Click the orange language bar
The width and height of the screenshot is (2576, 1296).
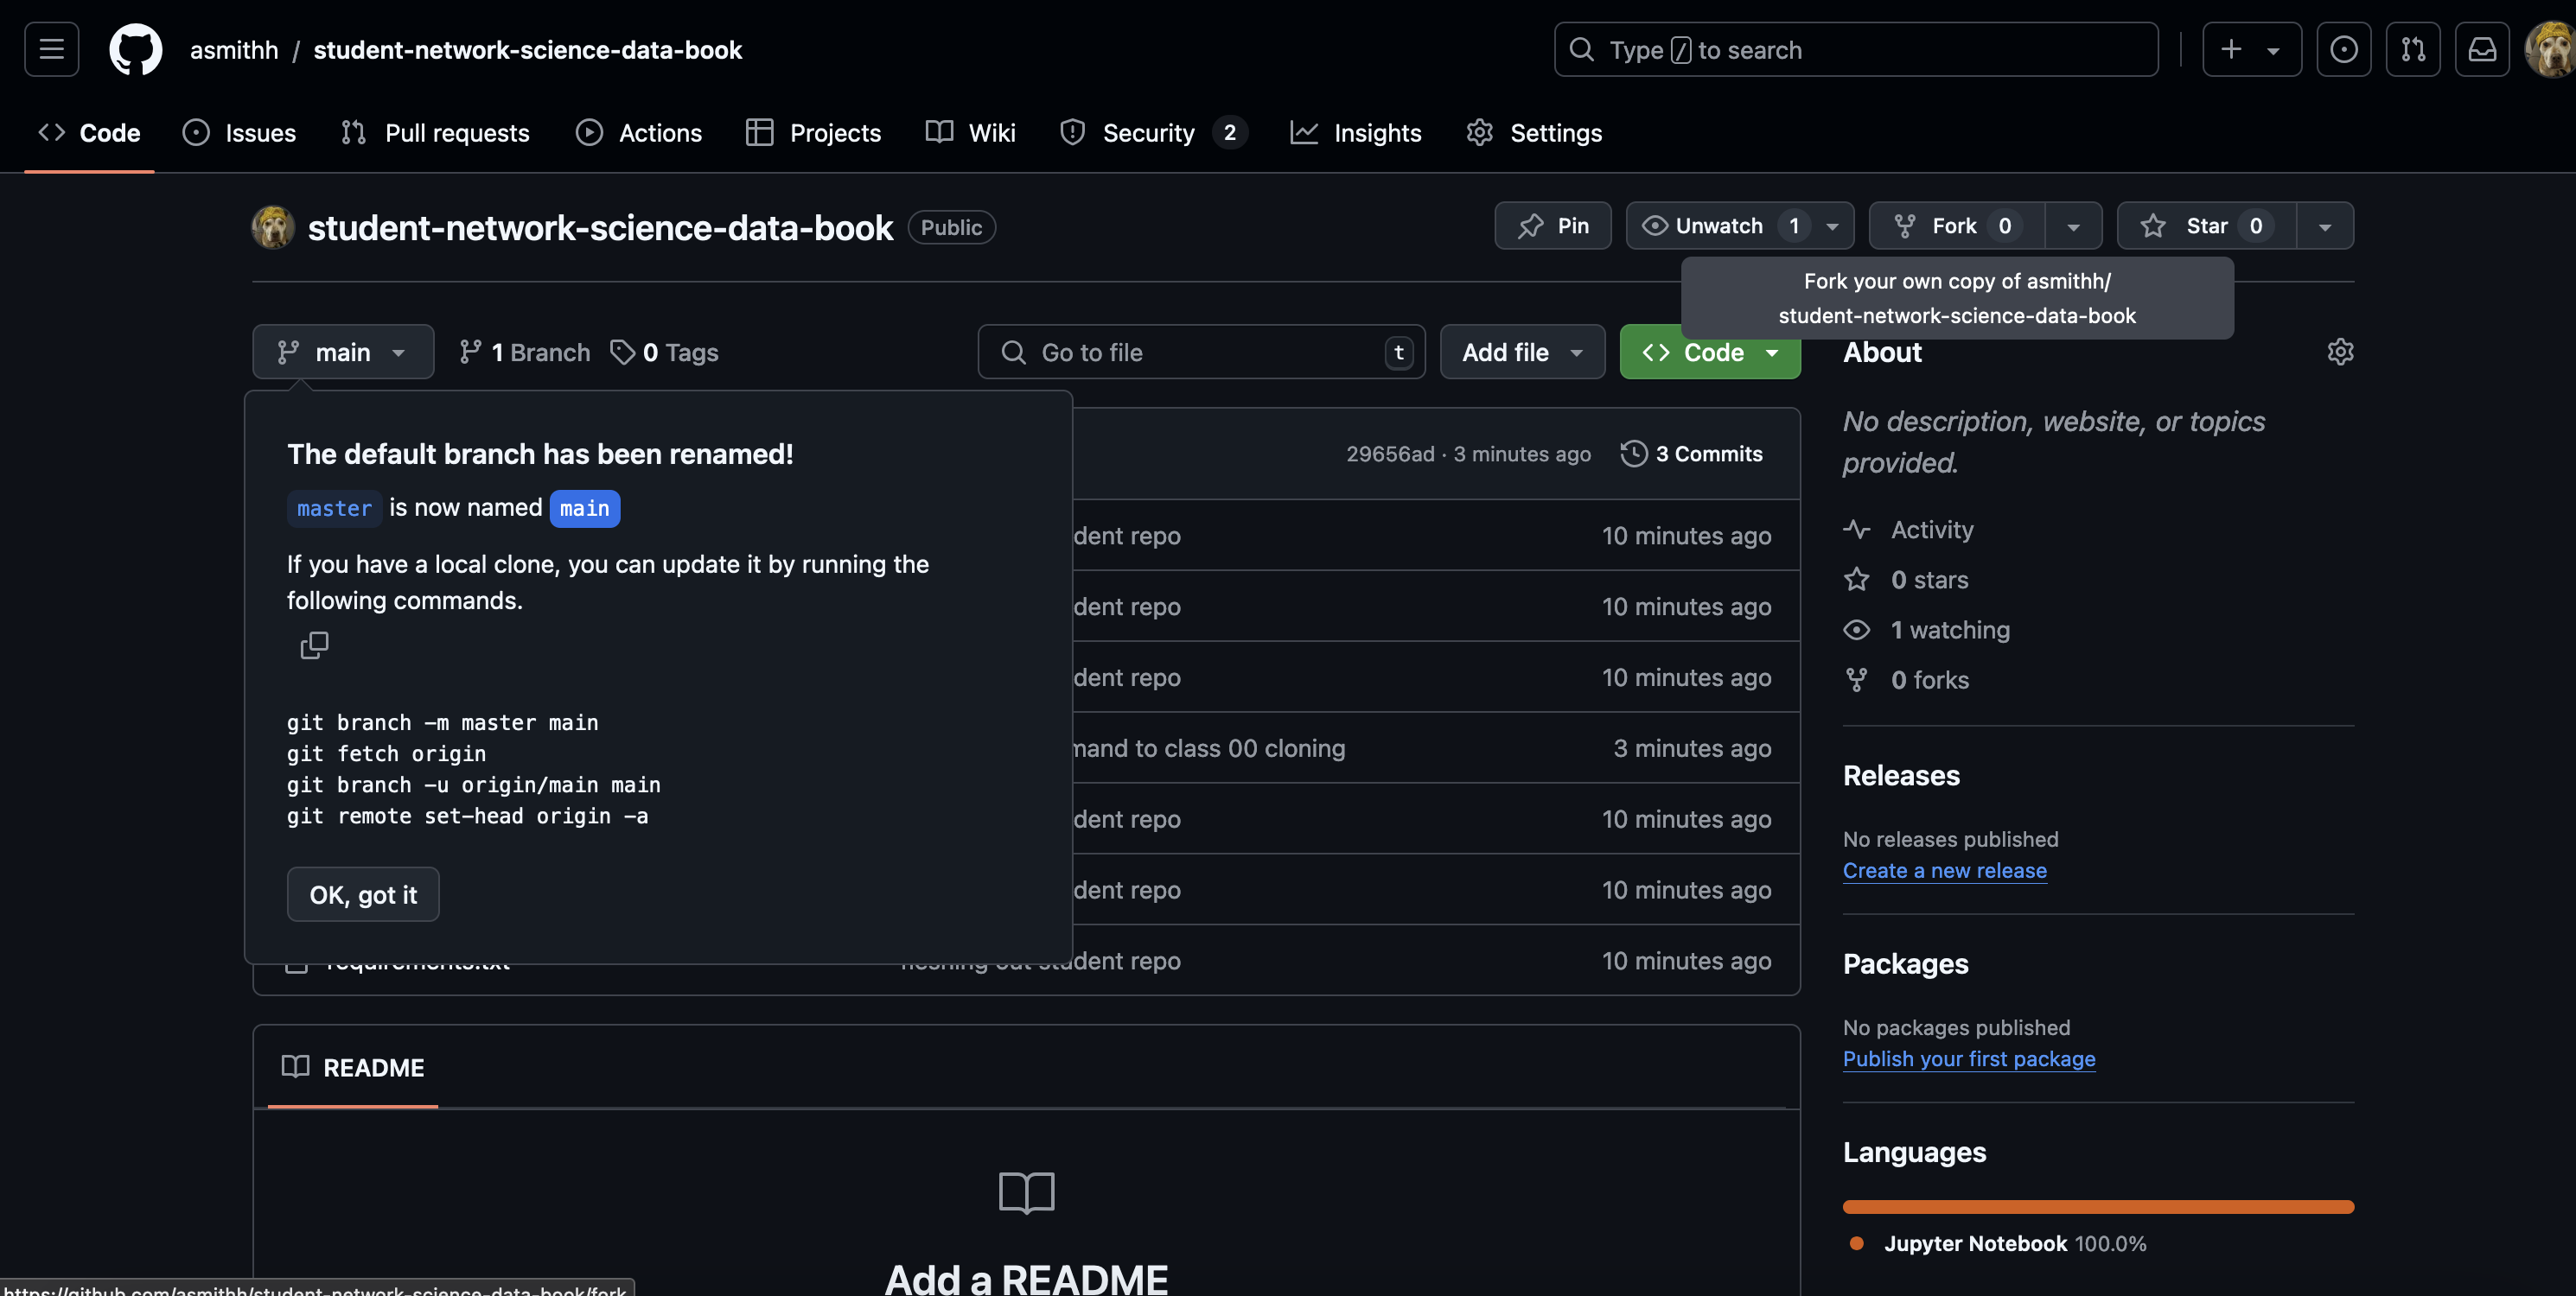pyautogui.click(x=2097, y=1206)
